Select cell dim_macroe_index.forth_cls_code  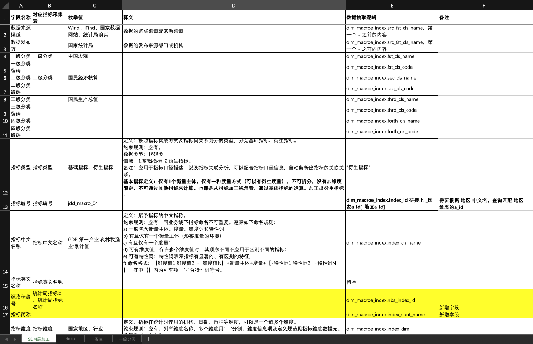pos(392,132)
